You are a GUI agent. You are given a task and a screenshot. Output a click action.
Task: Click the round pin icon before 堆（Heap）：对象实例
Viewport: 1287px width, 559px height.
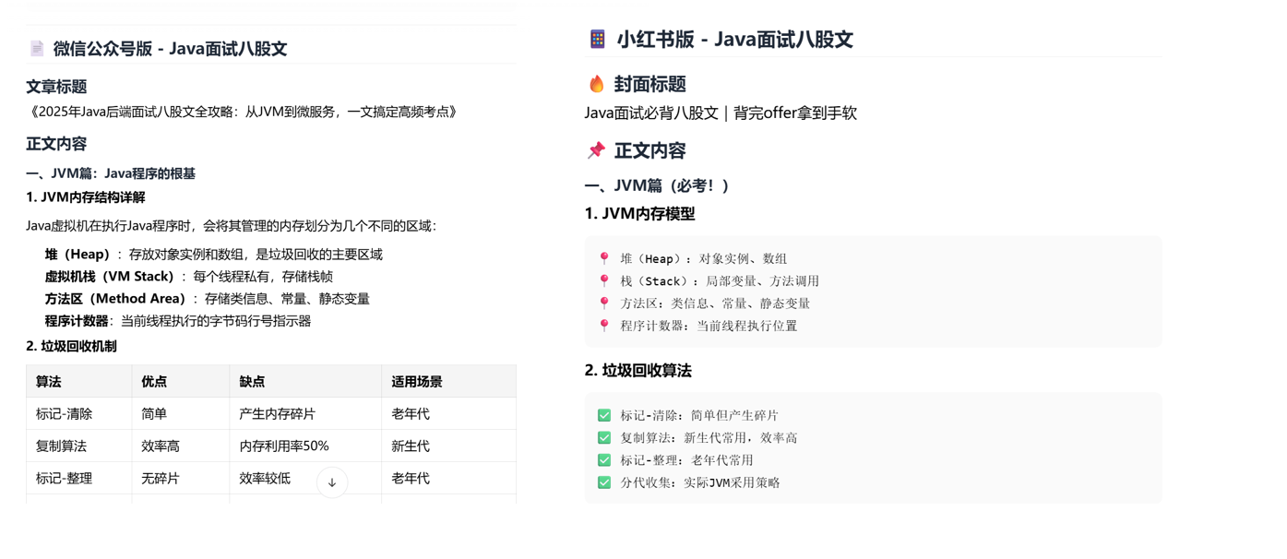pyautogui.click(x=604, y=259)
